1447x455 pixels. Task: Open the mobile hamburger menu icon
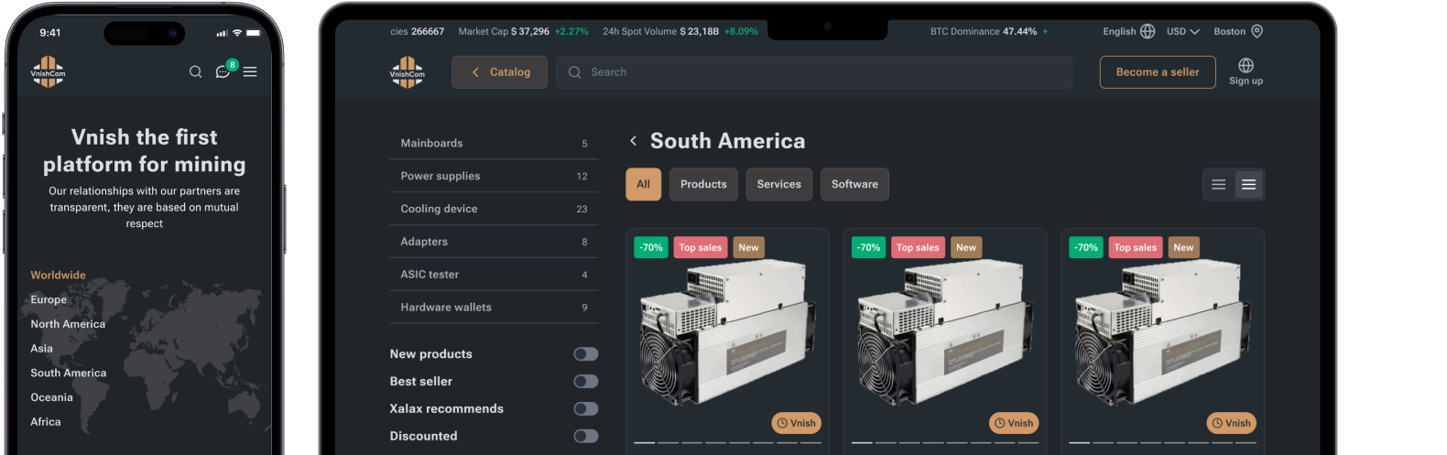pos(250,71)
